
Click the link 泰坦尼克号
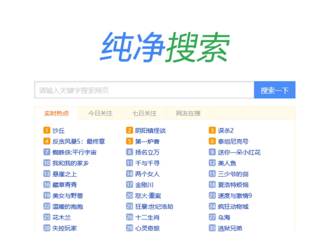point(233,141)
